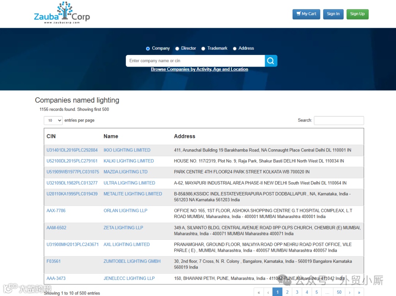Open AXL LIGHTING LIMITED company page
This screenshot has width=396, height=296.
click(126, 244)
